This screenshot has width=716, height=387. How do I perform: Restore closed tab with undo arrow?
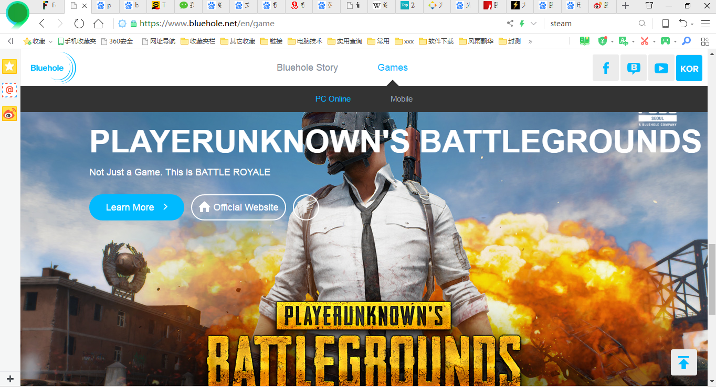(x=682, y=24)
